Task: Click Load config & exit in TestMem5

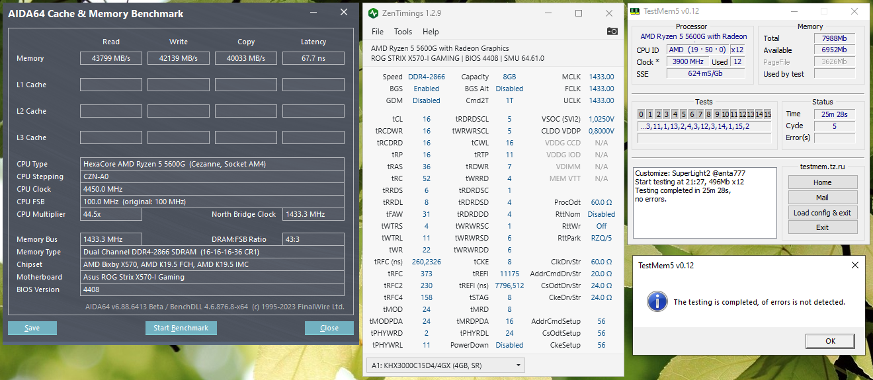Action: click(x=823, y=213)
